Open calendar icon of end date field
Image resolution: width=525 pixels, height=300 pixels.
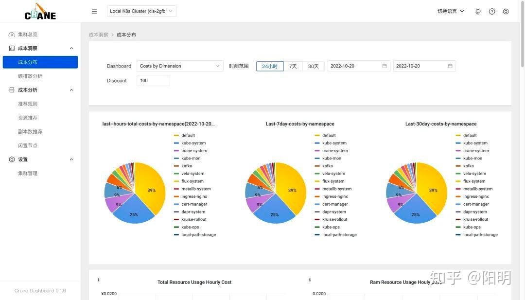click(x=450, y=66)
